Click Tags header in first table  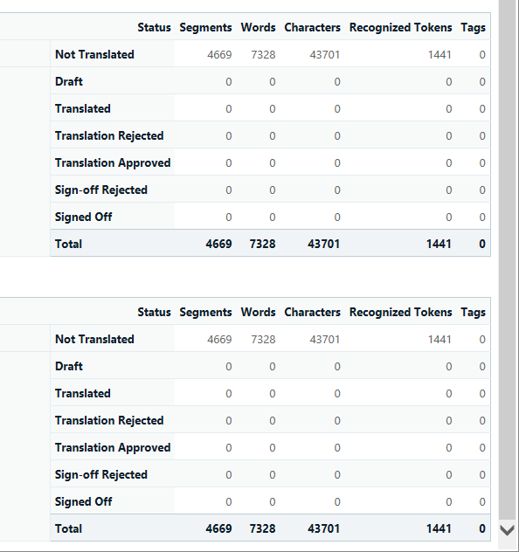point(474,27)
